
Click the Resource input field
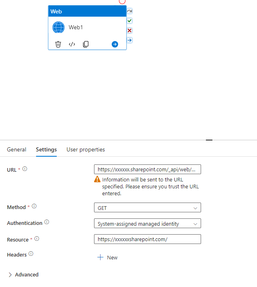click(148, 239)
